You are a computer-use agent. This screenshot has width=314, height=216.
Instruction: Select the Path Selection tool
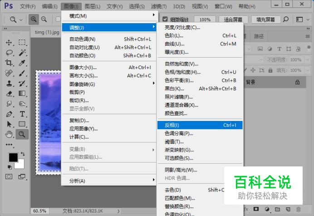[x=9, y=124]
